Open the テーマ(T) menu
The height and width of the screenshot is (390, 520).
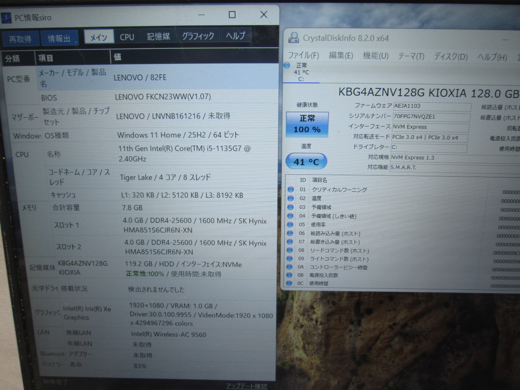pos(411,57)
